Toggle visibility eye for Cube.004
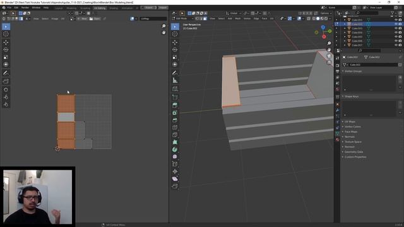Screen dimensions: 404x227 pos(396,32)
